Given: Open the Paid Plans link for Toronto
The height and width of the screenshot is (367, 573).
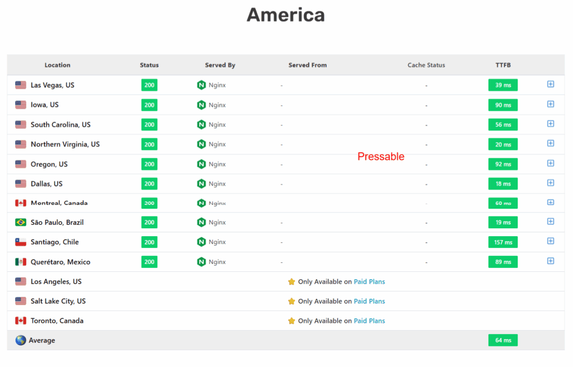Looking at the screenshot, I should (x=369, y=321).
